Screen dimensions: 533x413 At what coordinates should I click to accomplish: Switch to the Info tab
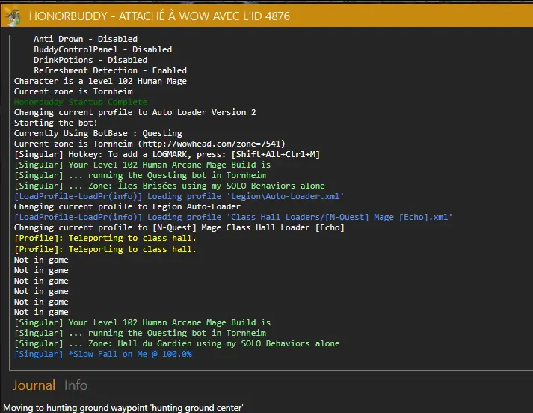pos(76,385)
